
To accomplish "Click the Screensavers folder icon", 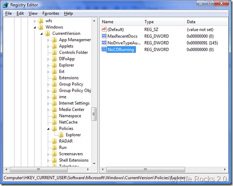I will (x=54, y=154).
